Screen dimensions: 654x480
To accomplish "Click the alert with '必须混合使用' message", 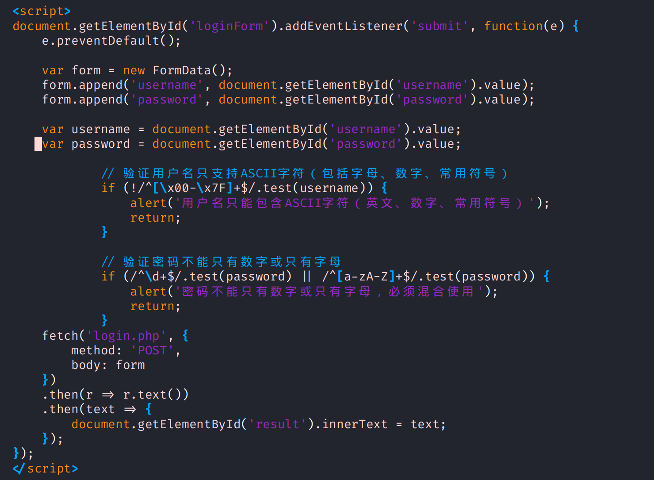I will click(x=314, y=292).
